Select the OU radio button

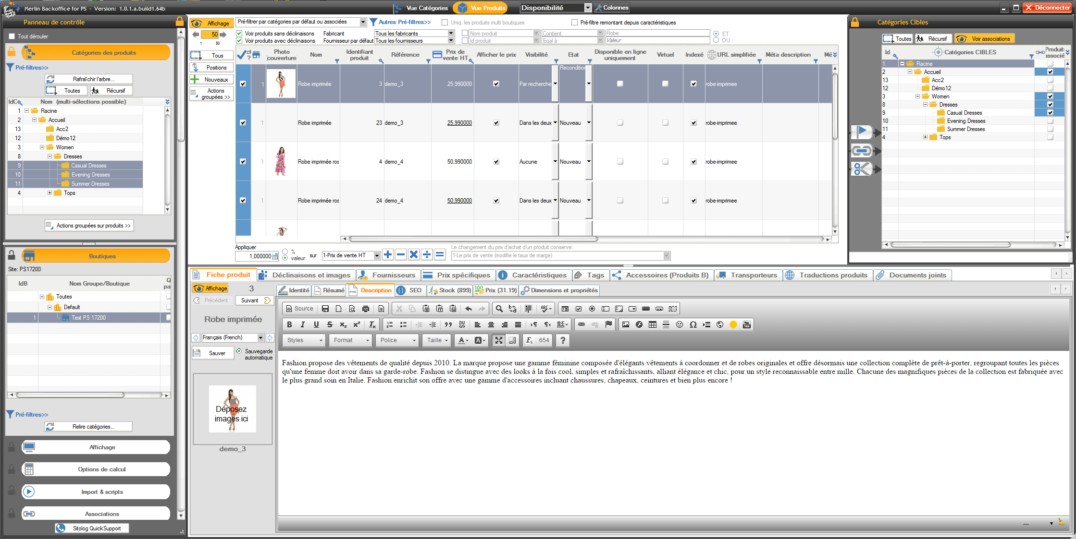716,40
